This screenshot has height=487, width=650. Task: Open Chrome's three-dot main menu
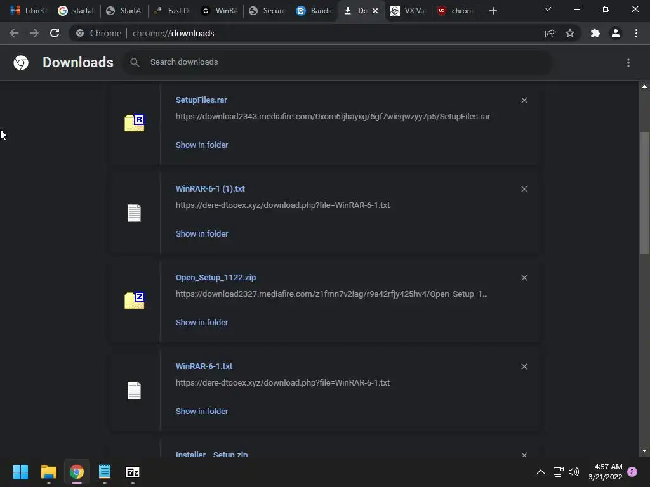636,33
